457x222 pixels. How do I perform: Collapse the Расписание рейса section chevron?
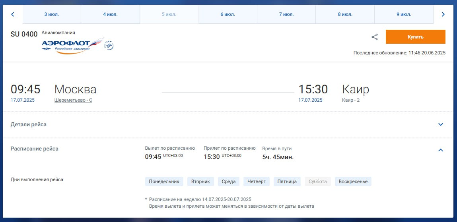[x=440, y=150]
